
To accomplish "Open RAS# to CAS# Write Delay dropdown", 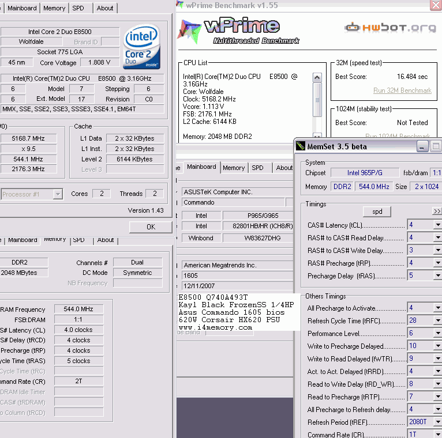I will [x=438, y=250].
